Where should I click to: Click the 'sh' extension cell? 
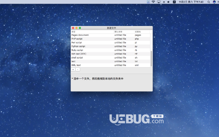pyautogui.click(x=136, y=58)
